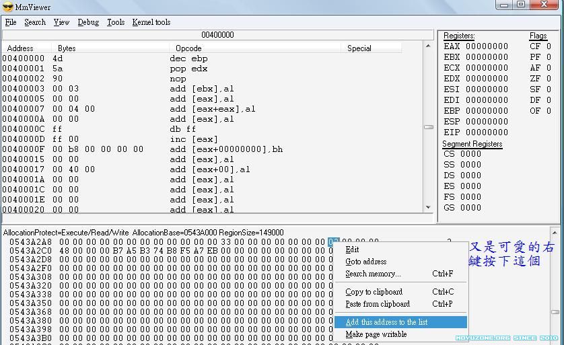
Task: Select 'Goto address' in context menu
Action: [x=365, y=262]
